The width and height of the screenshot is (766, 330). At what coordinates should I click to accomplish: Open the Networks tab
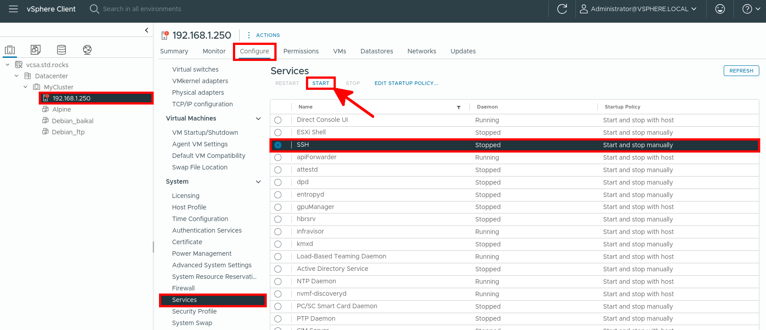[422, 51]
